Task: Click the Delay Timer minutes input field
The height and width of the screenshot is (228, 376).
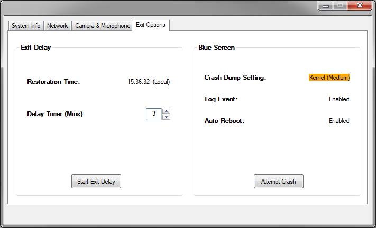Action: point(154,114)
